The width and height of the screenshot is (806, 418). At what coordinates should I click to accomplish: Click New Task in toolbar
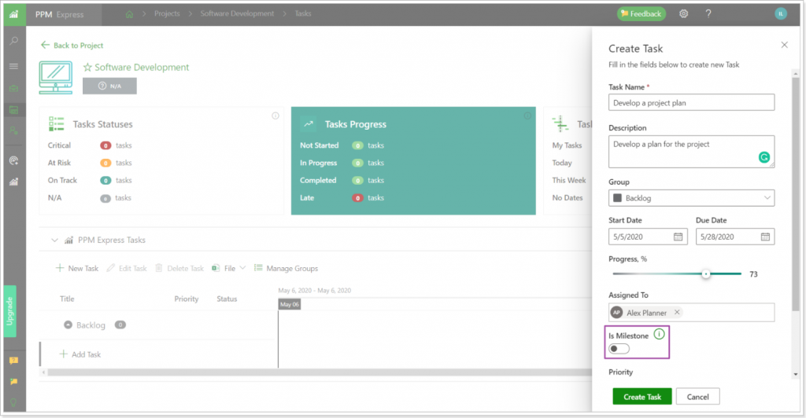76,268
